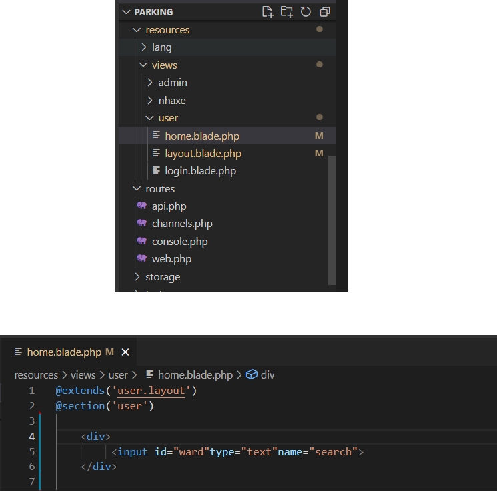Collapse all folders in explorer
The height and width of the screenshot is (502, 497).
pyautogui.click(x=325, y=12)
